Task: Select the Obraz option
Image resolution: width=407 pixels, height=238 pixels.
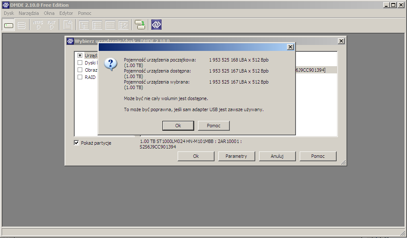Action: click(x=80, y=70)
